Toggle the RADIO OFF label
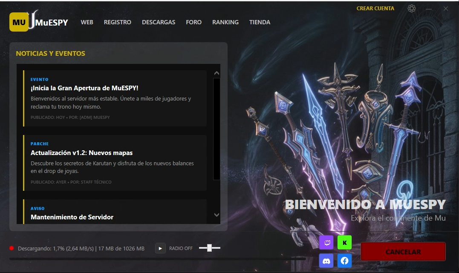This screenshot has height=273, width=459. click(181, 248)
